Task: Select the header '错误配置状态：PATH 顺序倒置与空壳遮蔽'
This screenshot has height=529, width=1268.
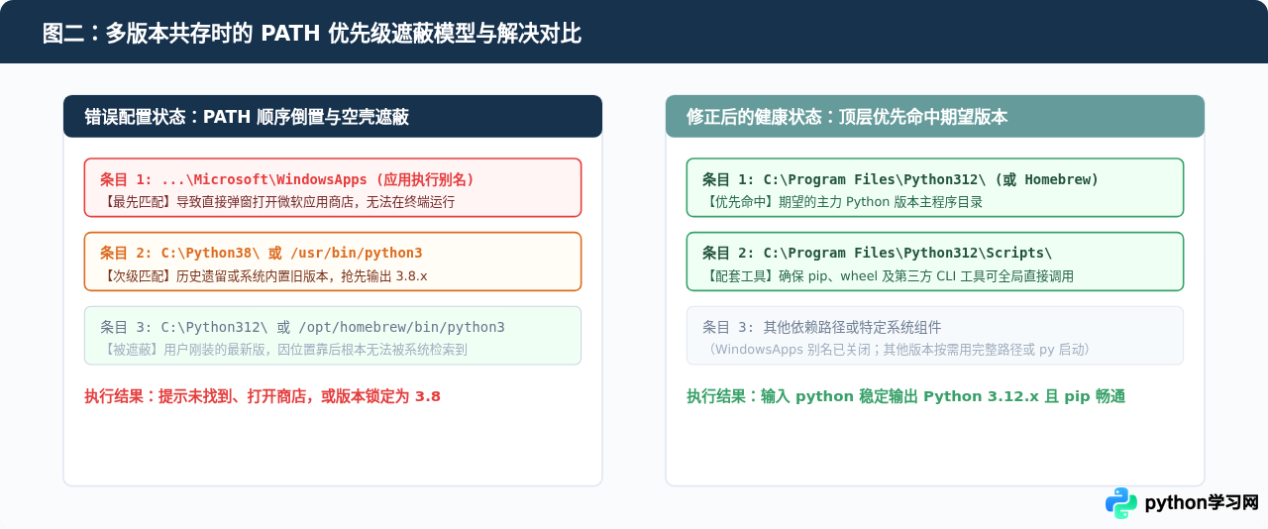Action: tap(333, 116)
